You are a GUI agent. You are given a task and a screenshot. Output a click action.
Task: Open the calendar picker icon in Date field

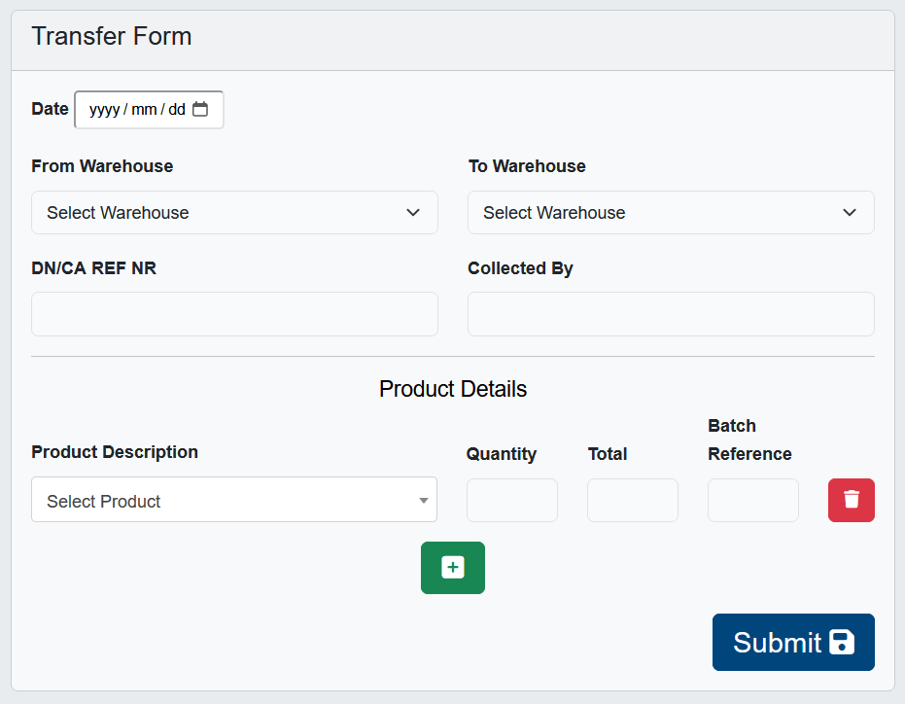pyautogui.click(x=200, y=110)
